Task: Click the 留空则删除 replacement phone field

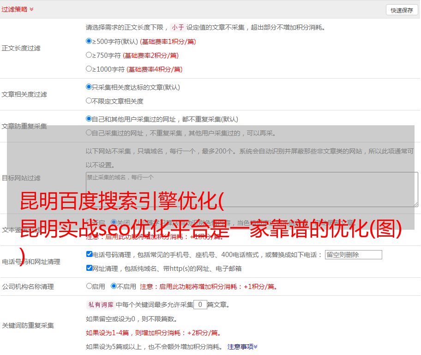Action: (x=353, y=255)
